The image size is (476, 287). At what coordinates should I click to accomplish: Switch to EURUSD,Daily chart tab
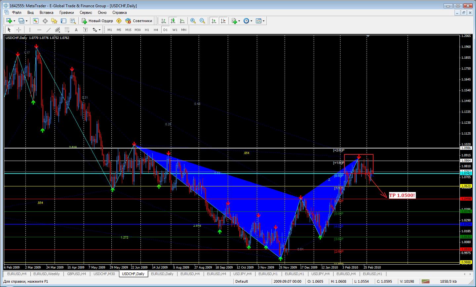[x=162, y=274]
